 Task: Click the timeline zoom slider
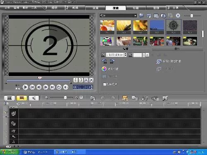(65, 98)
